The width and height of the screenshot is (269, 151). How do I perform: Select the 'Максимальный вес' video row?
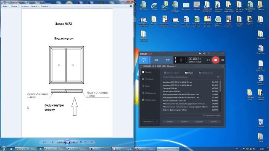pyautogui.click(x=190, y=104)
